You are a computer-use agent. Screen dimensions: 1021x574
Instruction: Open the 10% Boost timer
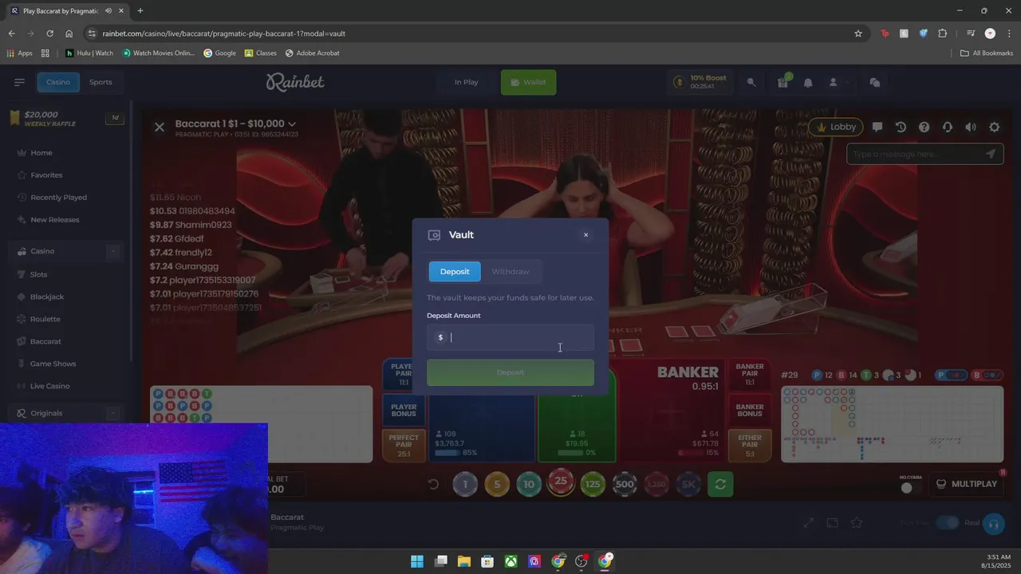click(701, 82)
